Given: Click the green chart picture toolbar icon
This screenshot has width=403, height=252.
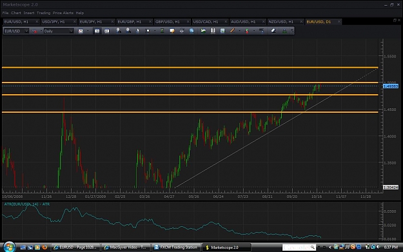Looking at the screenshot, I should [203, 31].
